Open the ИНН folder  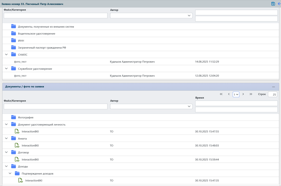click(x=21, y=41)
